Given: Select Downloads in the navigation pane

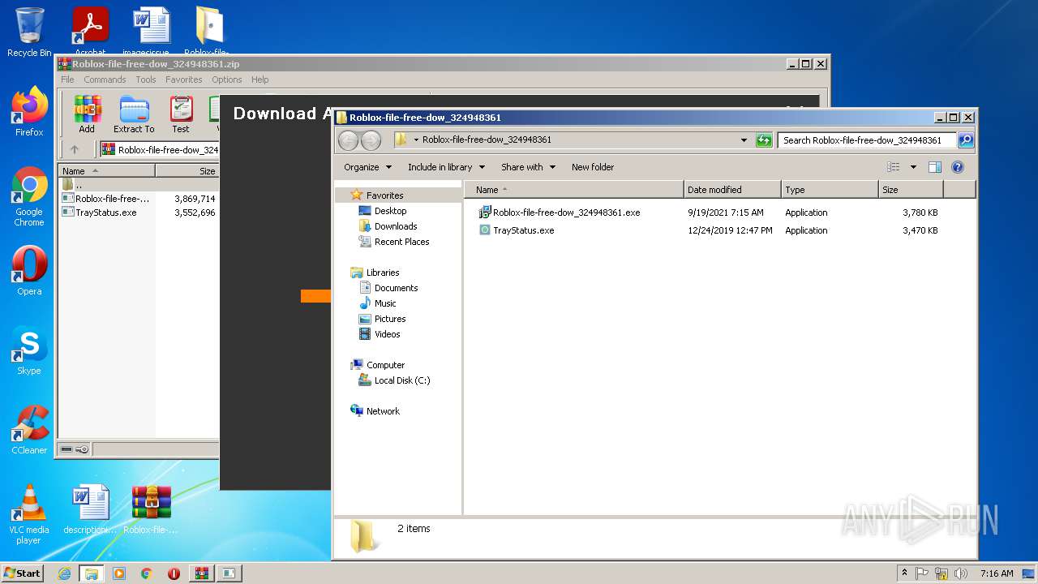Looking at the screenshot, I should (396, 226).
